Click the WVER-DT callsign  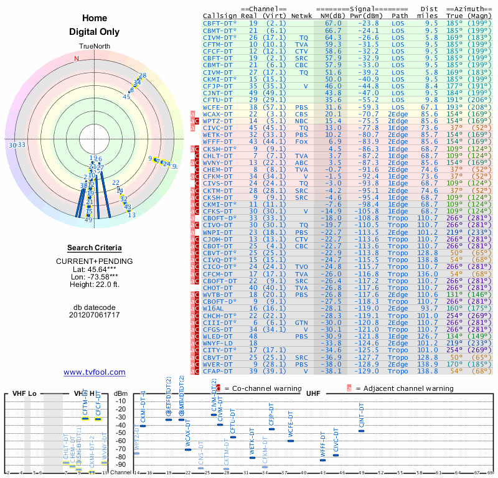point(217,364)
